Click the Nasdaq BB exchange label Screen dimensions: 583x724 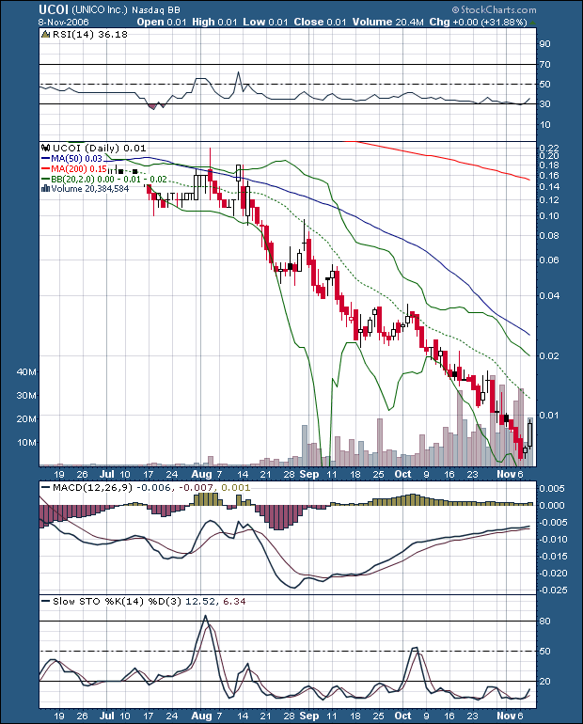click(156, 9)
